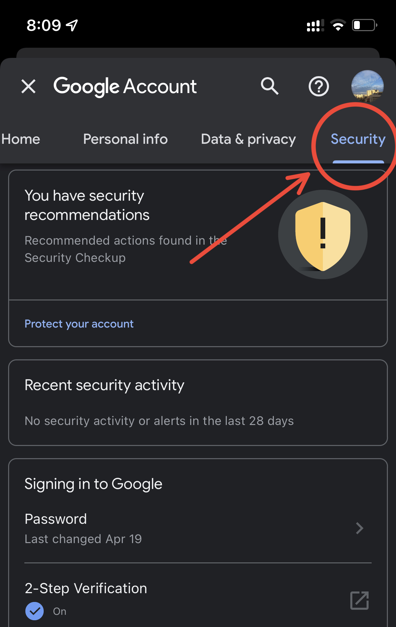396x627 pixels.
Task: Click the blue check mark next to On
Action: (x=35, y=611)
